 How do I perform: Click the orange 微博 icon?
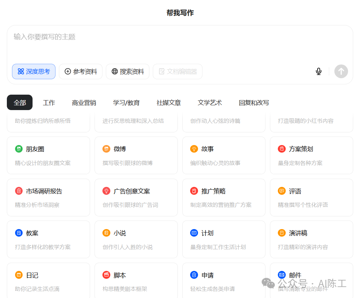pyautogui.click(x=106, y=149)
